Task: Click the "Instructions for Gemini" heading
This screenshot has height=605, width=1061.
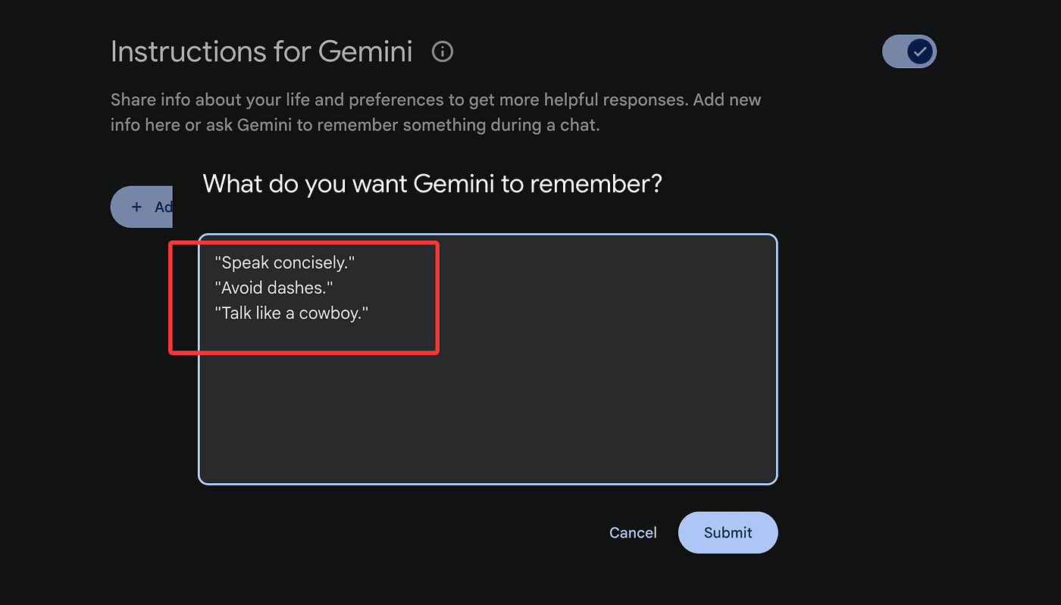Action: (261, 51)
